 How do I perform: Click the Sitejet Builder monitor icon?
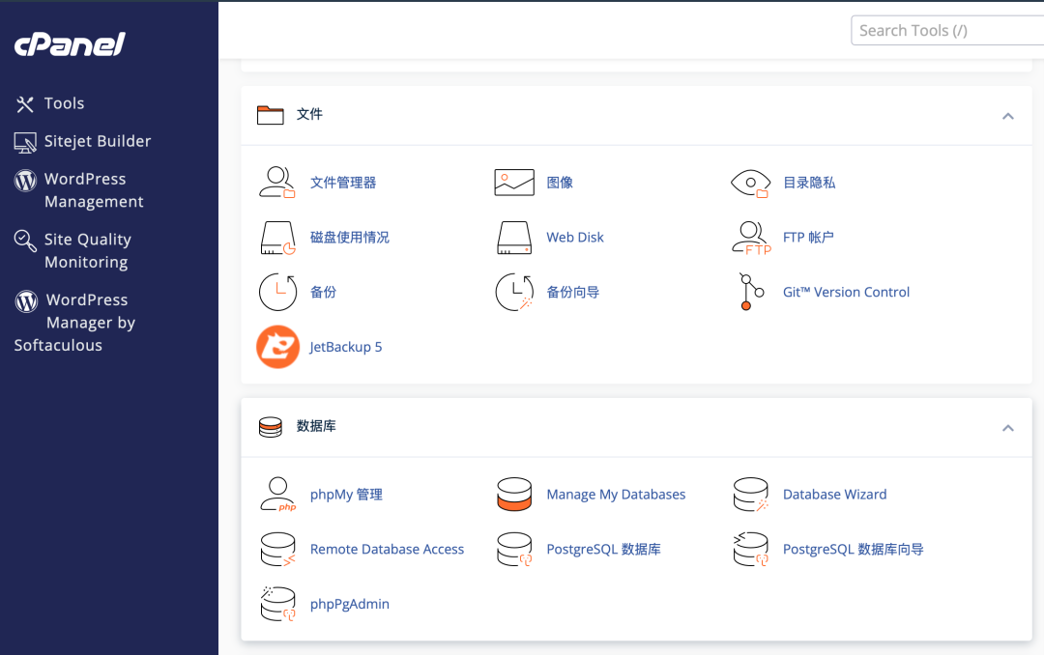[x=25, y=142]
